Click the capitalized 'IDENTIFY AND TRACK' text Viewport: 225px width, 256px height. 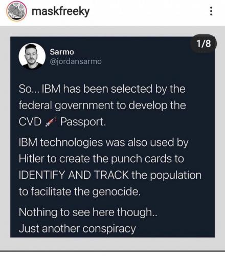74,175
